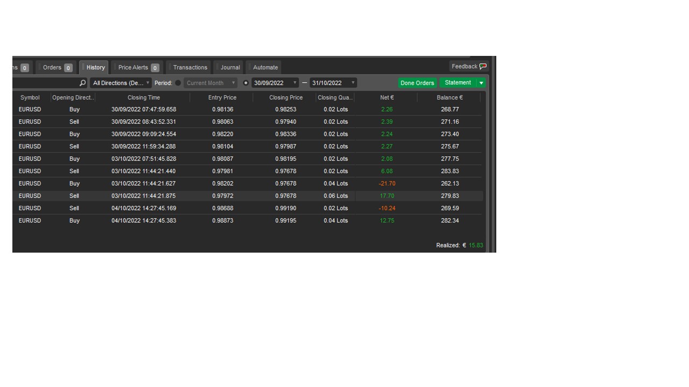Sort by the Closing Quantity column header
The height and width of the screenshot is (387, 689).
click(335, 97)
